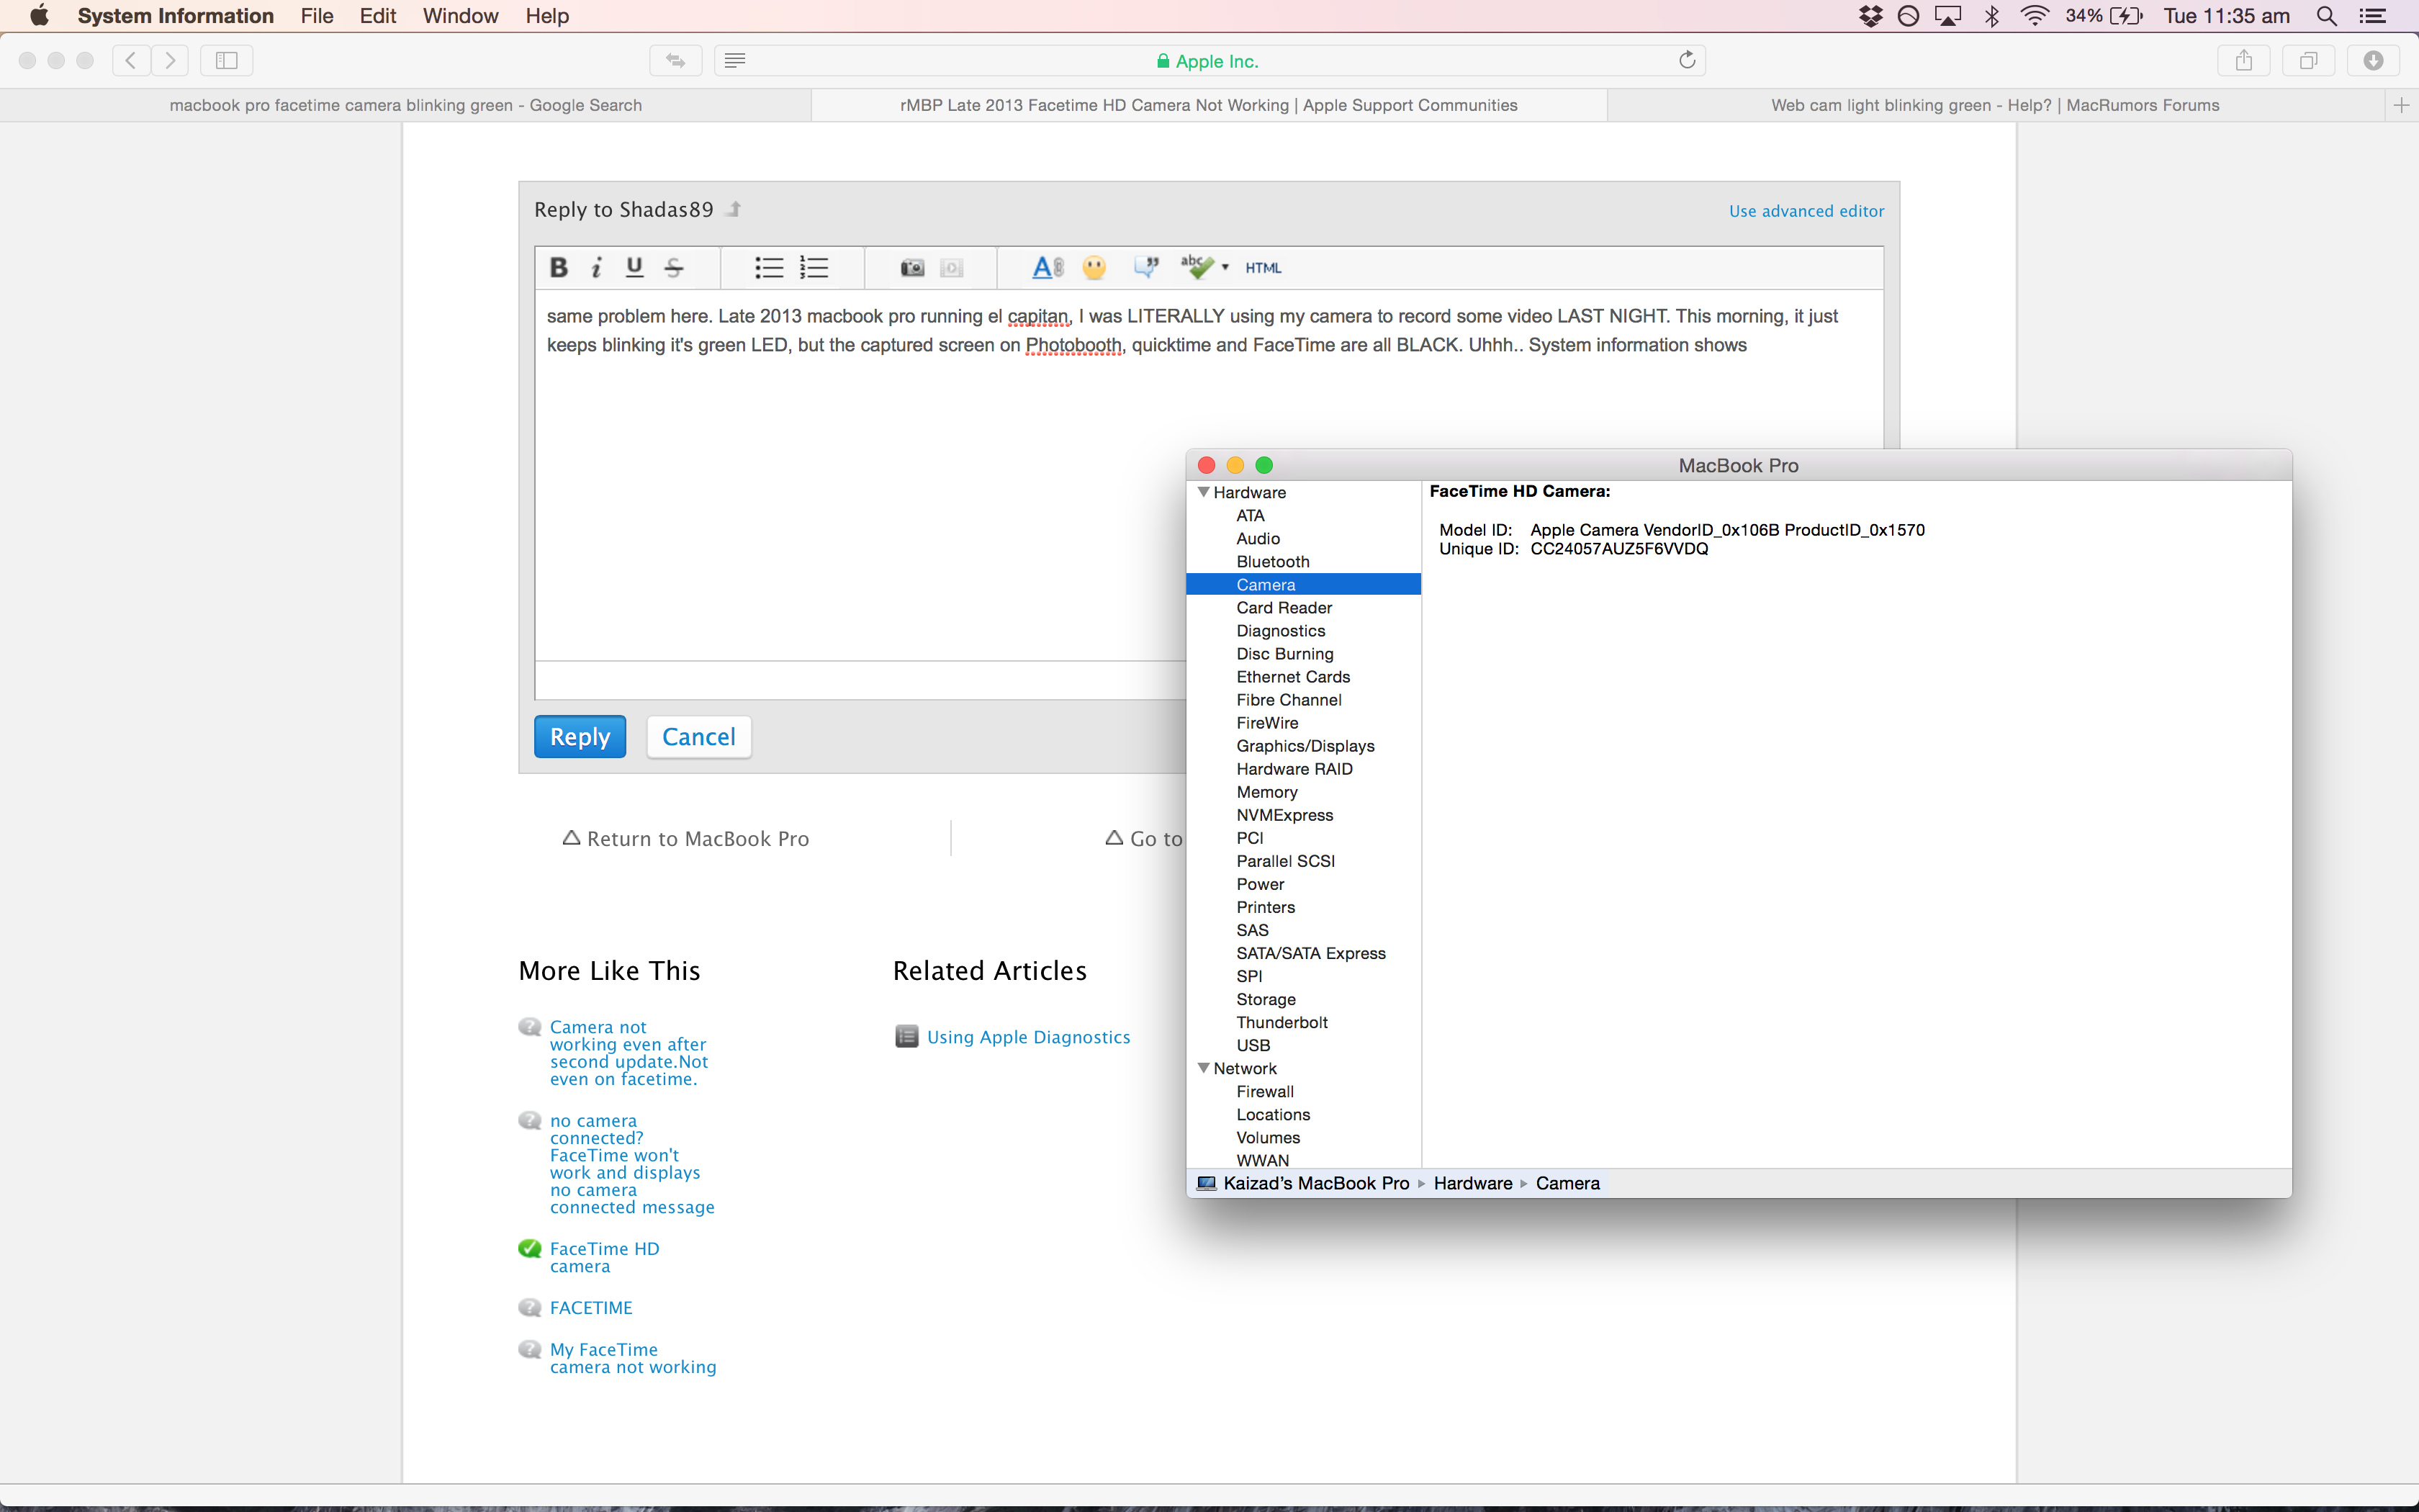2419x1512 pixels.
Task: Open the Window menu
Action: pos(460,16)
